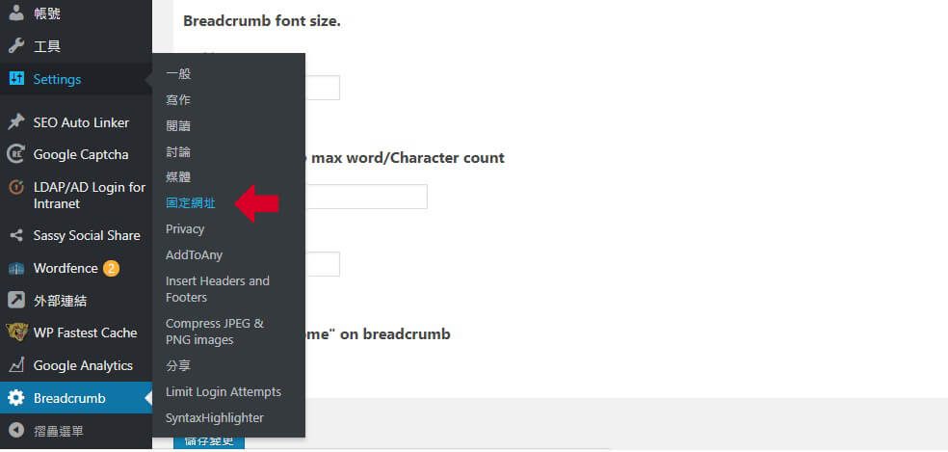Click the Google Analytics chart icon

click(16, 365)
